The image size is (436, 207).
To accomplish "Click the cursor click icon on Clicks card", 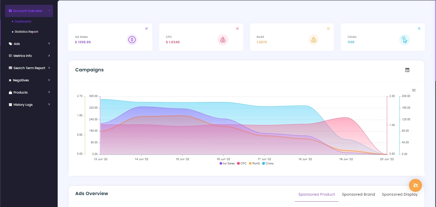I will pos(404,40).
